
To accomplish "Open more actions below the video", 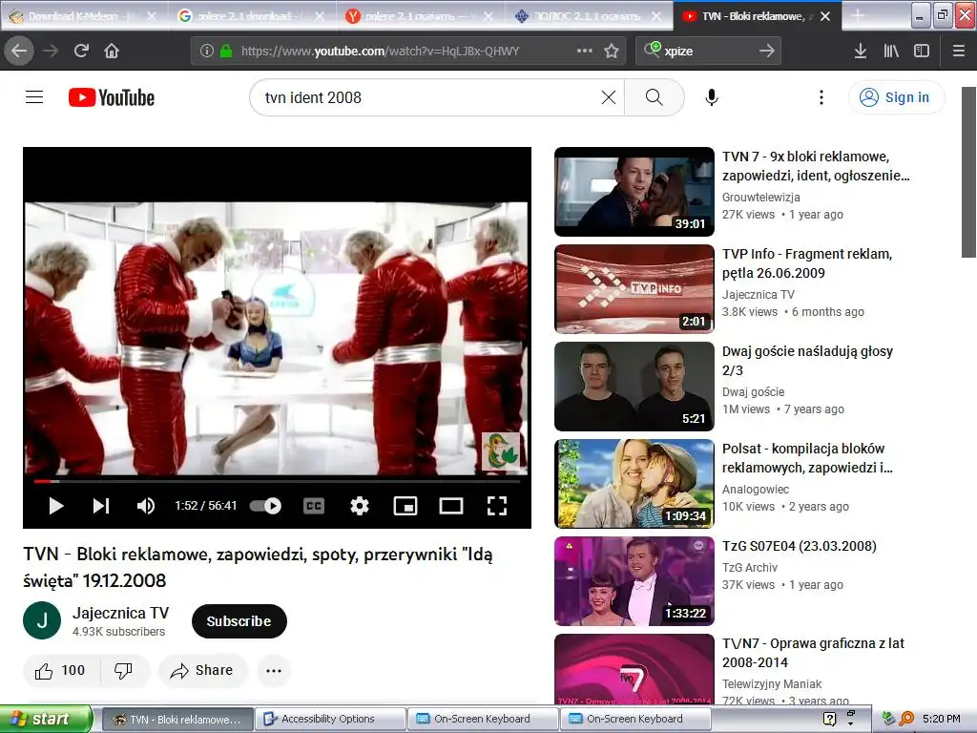I will (x=274, y=671).
